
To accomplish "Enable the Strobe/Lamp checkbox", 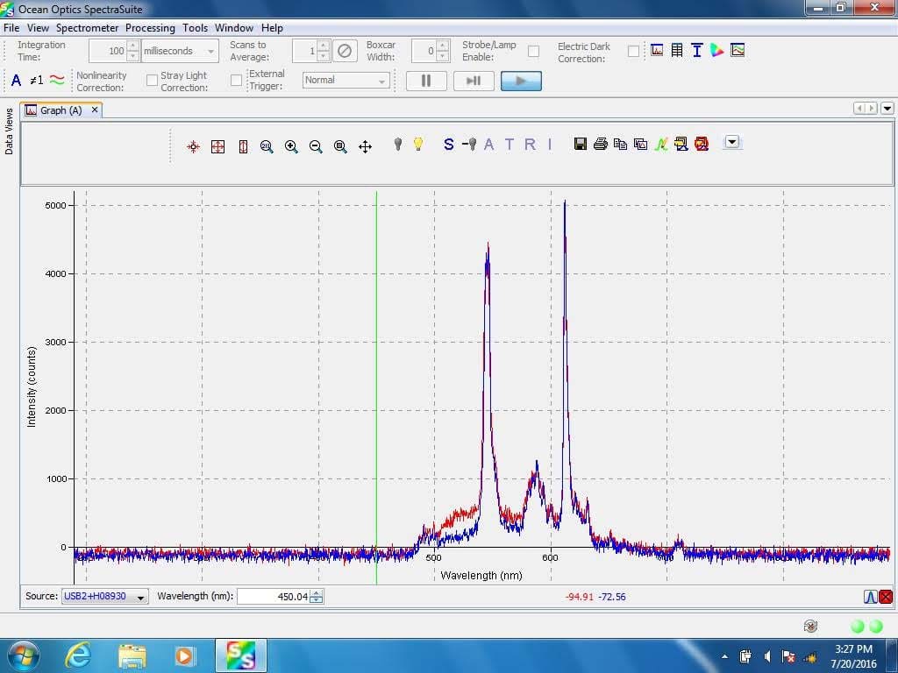I will coord(533,52).
